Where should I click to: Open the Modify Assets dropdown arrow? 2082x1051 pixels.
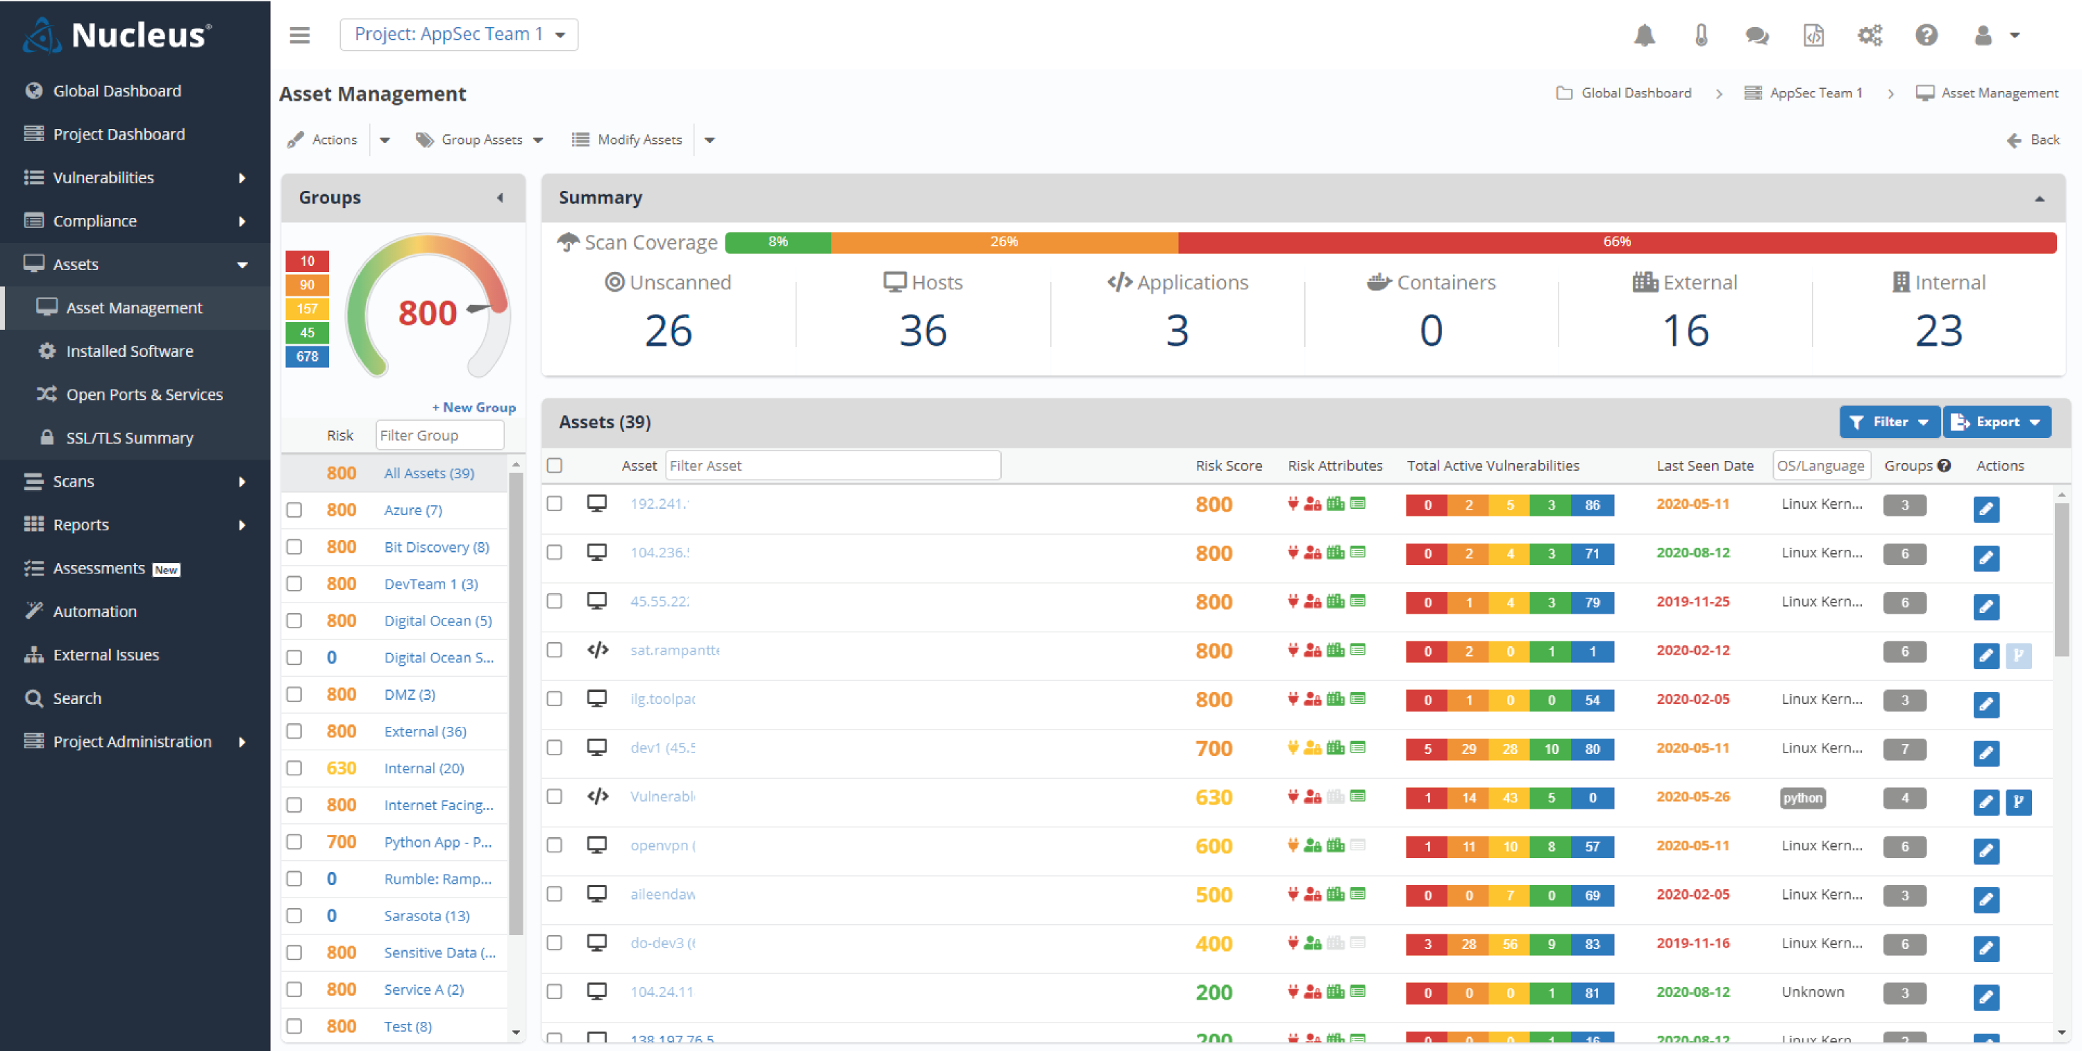pos(710,140)
